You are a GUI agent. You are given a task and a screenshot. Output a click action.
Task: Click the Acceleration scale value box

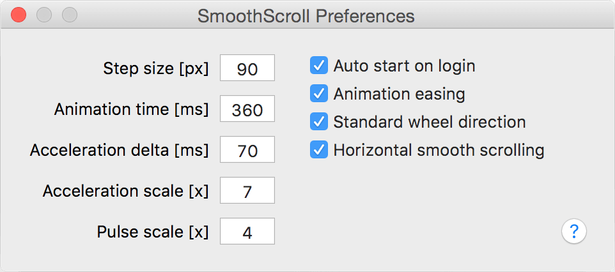(247, 191)
